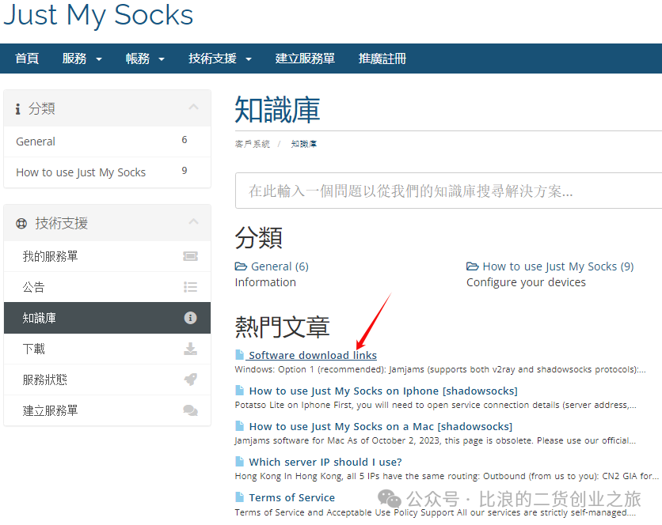The height and width of the screenshot is (525, 662).
Task: Click the 知識庫 page heading
Action: point(277,110)
